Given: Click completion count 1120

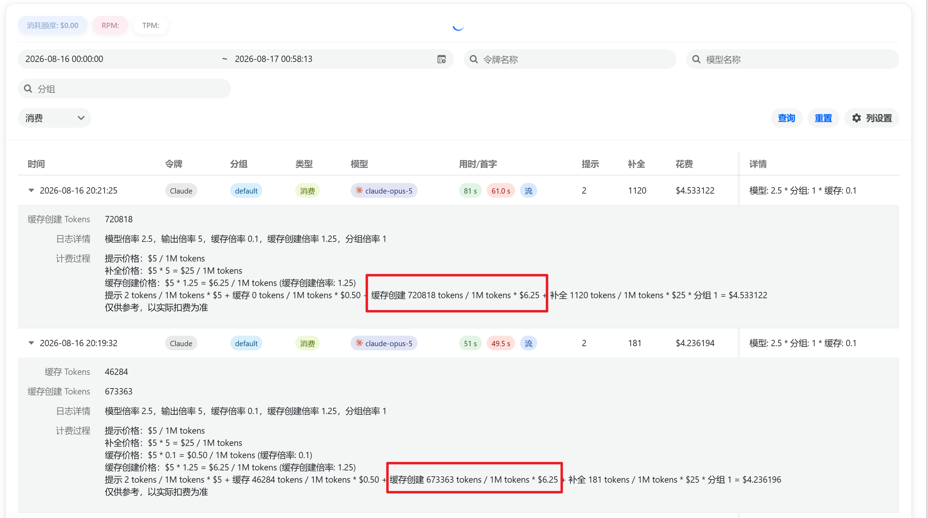Looking at the screenshot, I should click(637, 190).
